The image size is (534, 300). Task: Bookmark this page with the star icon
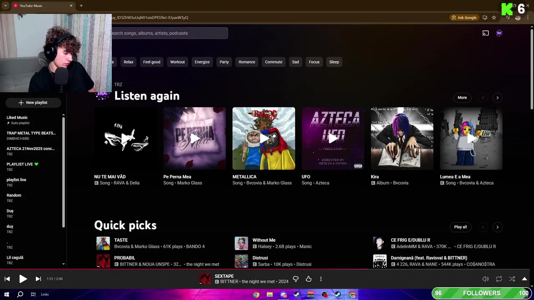point(494,17)
